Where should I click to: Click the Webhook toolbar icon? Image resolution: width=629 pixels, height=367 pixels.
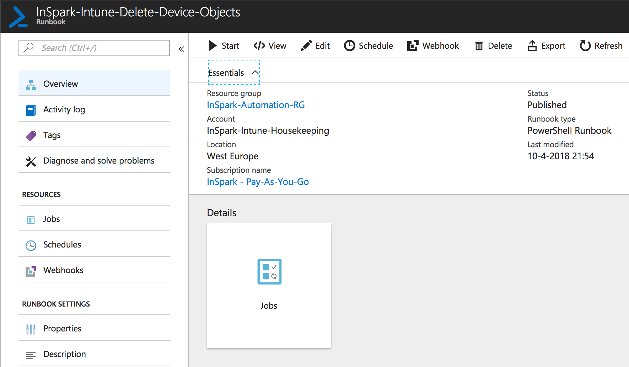point(413,46)
